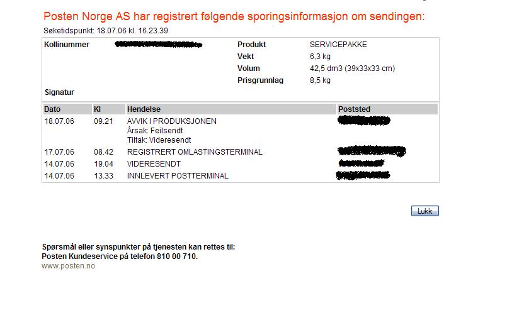Click the 42,5 dm3 volume value
Viewport: 529px width, 330px height.
click(352, 69)
